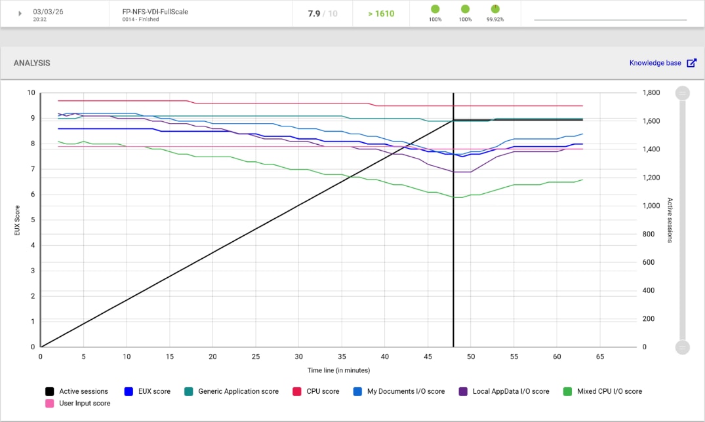
Task: Click the User Input score legend label
Action: [85, 404]
